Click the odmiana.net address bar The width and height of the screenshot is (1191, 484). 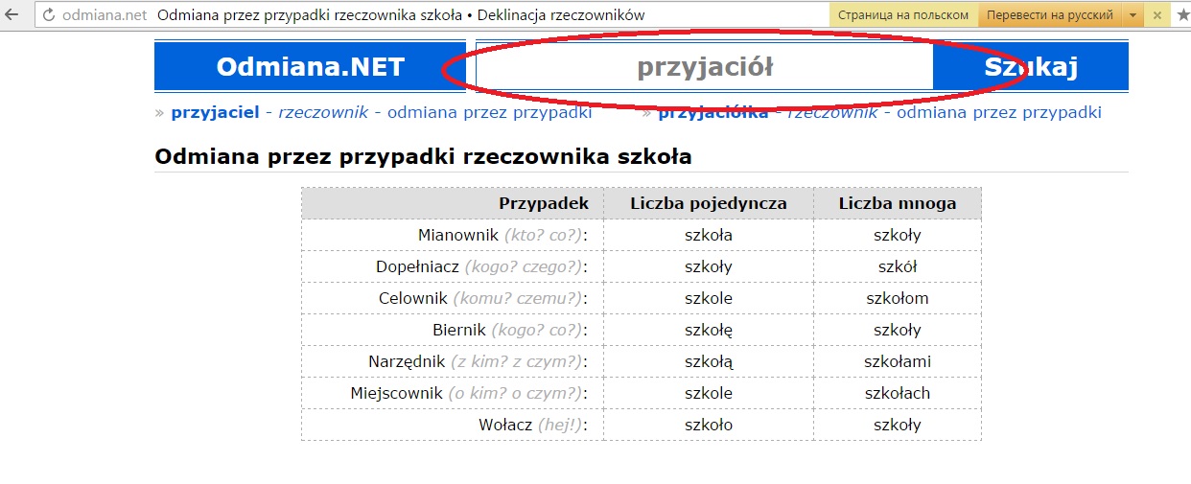point(384,15)
